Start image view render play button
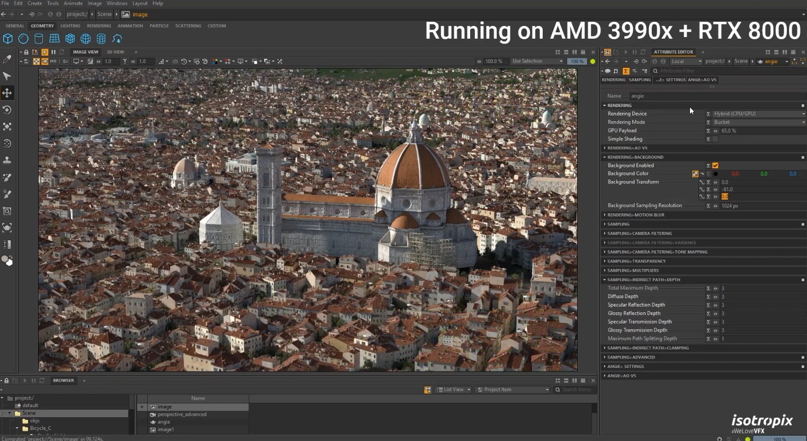Screen dimensions: 807x441 44,52
